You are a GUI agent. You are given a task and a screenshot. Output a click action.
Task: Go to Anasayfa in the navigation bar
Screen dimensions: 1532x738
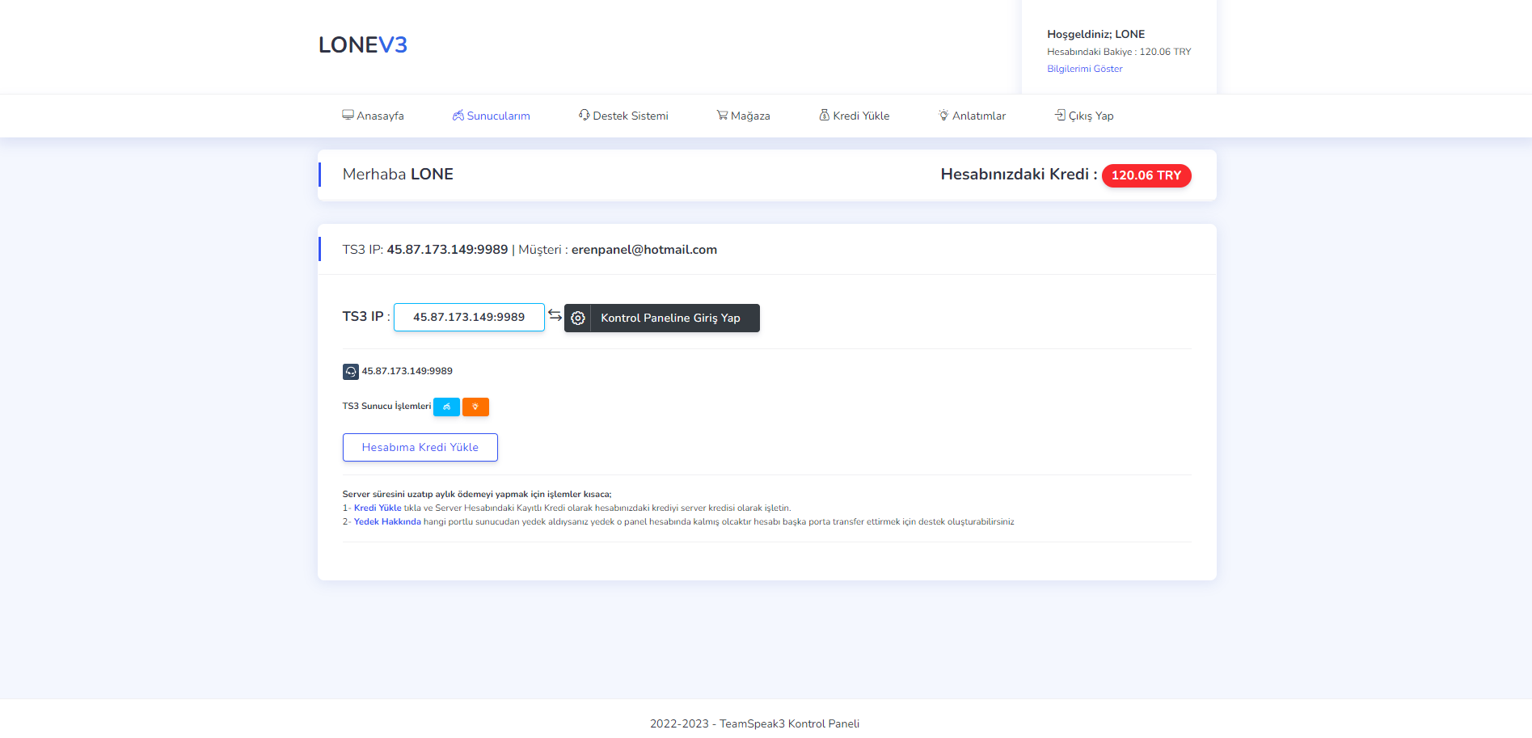[373, 116]
